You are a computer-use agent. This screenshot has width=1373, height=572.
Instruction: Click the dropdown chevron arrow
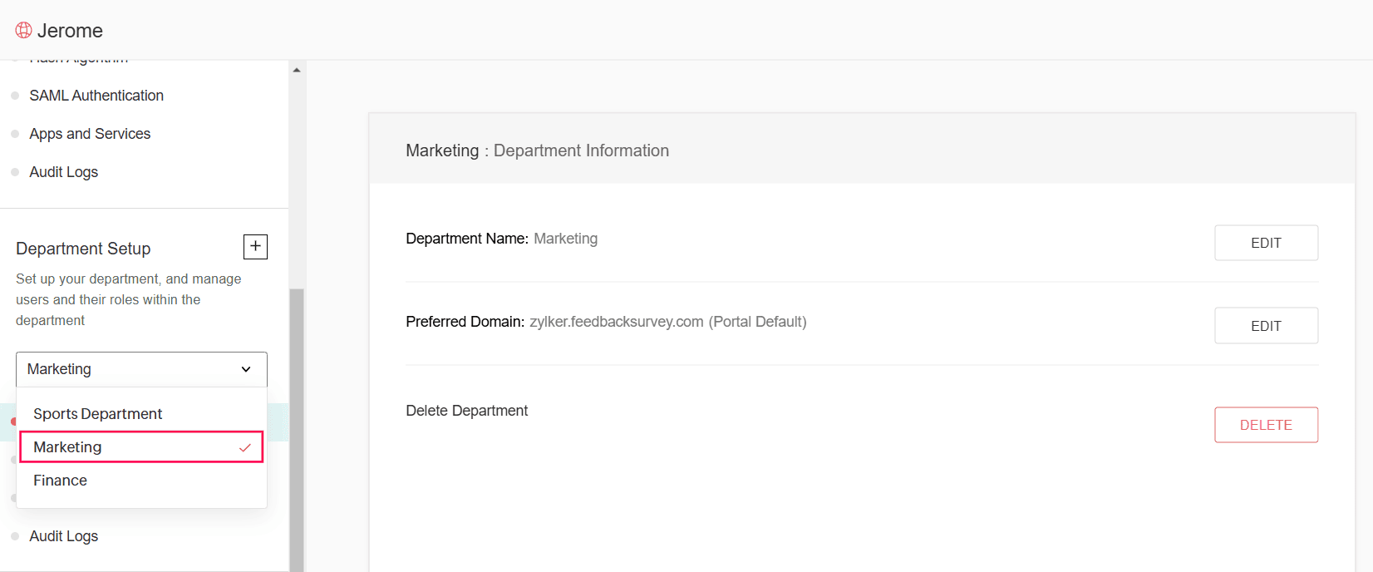tap(246, 369)
